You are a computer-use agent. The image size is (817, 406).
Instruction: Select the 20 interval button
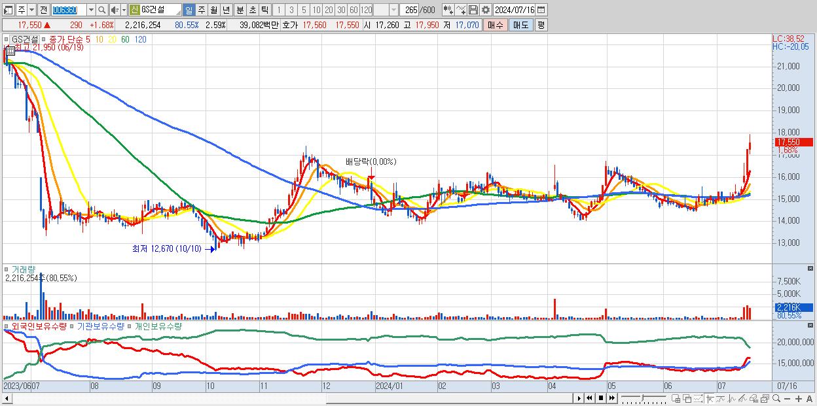coord(329,10)
